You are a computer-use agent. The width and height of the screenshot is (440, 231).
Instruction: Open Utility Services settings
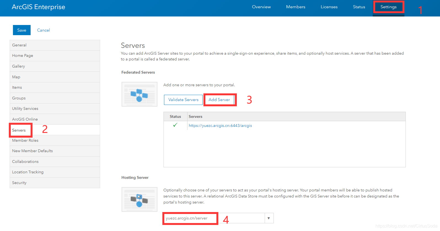point(55,108)
